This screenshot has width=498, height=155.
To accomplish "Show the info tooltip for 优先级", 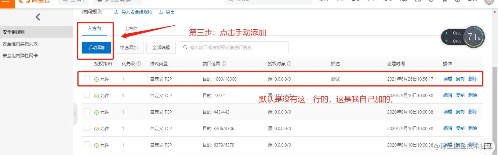I will click(x=139, y=63).
